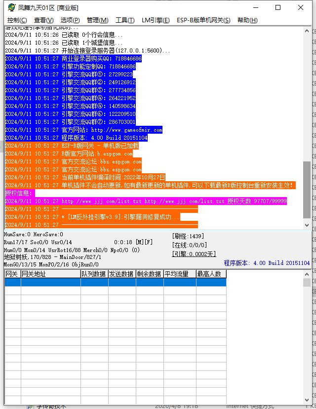This screenshot has width=316, height=409.
Task: Click log line 授权天数:97707/99999
Action: [146, 201]
